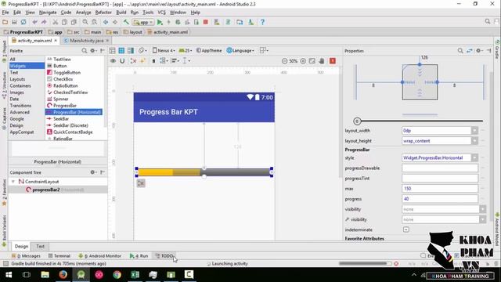
Task: Open the Android Monitor tool window
Action: tap(99, 256)
